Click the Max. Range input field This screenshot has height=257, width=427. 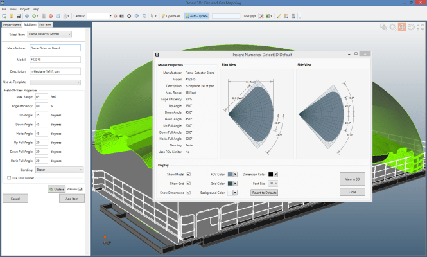pos(42,96)
